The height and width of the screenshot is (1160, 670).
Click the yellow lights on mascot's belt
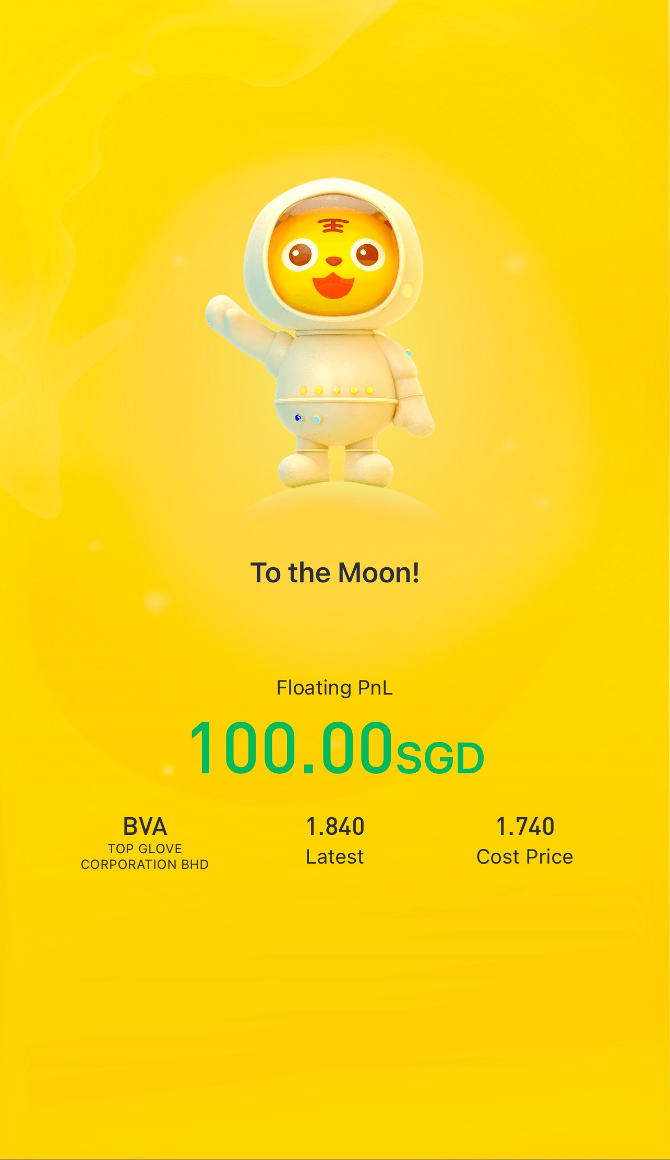(x=337, y=390)
